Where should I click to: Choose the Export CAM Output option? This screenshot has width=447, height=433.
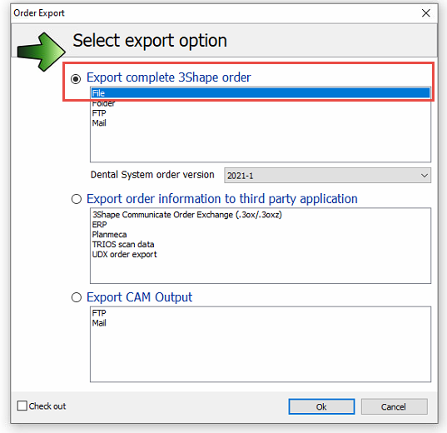tap(77, 297)
